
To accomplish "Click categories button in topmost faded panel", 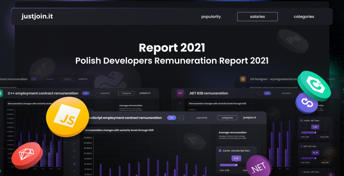I will (x=67, y=79).
